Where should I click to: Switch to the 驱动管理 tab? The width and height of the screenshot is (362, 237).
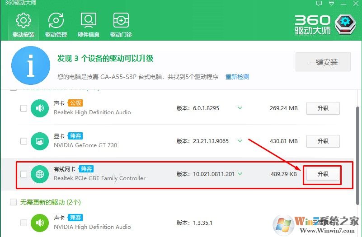coord(56,25)
